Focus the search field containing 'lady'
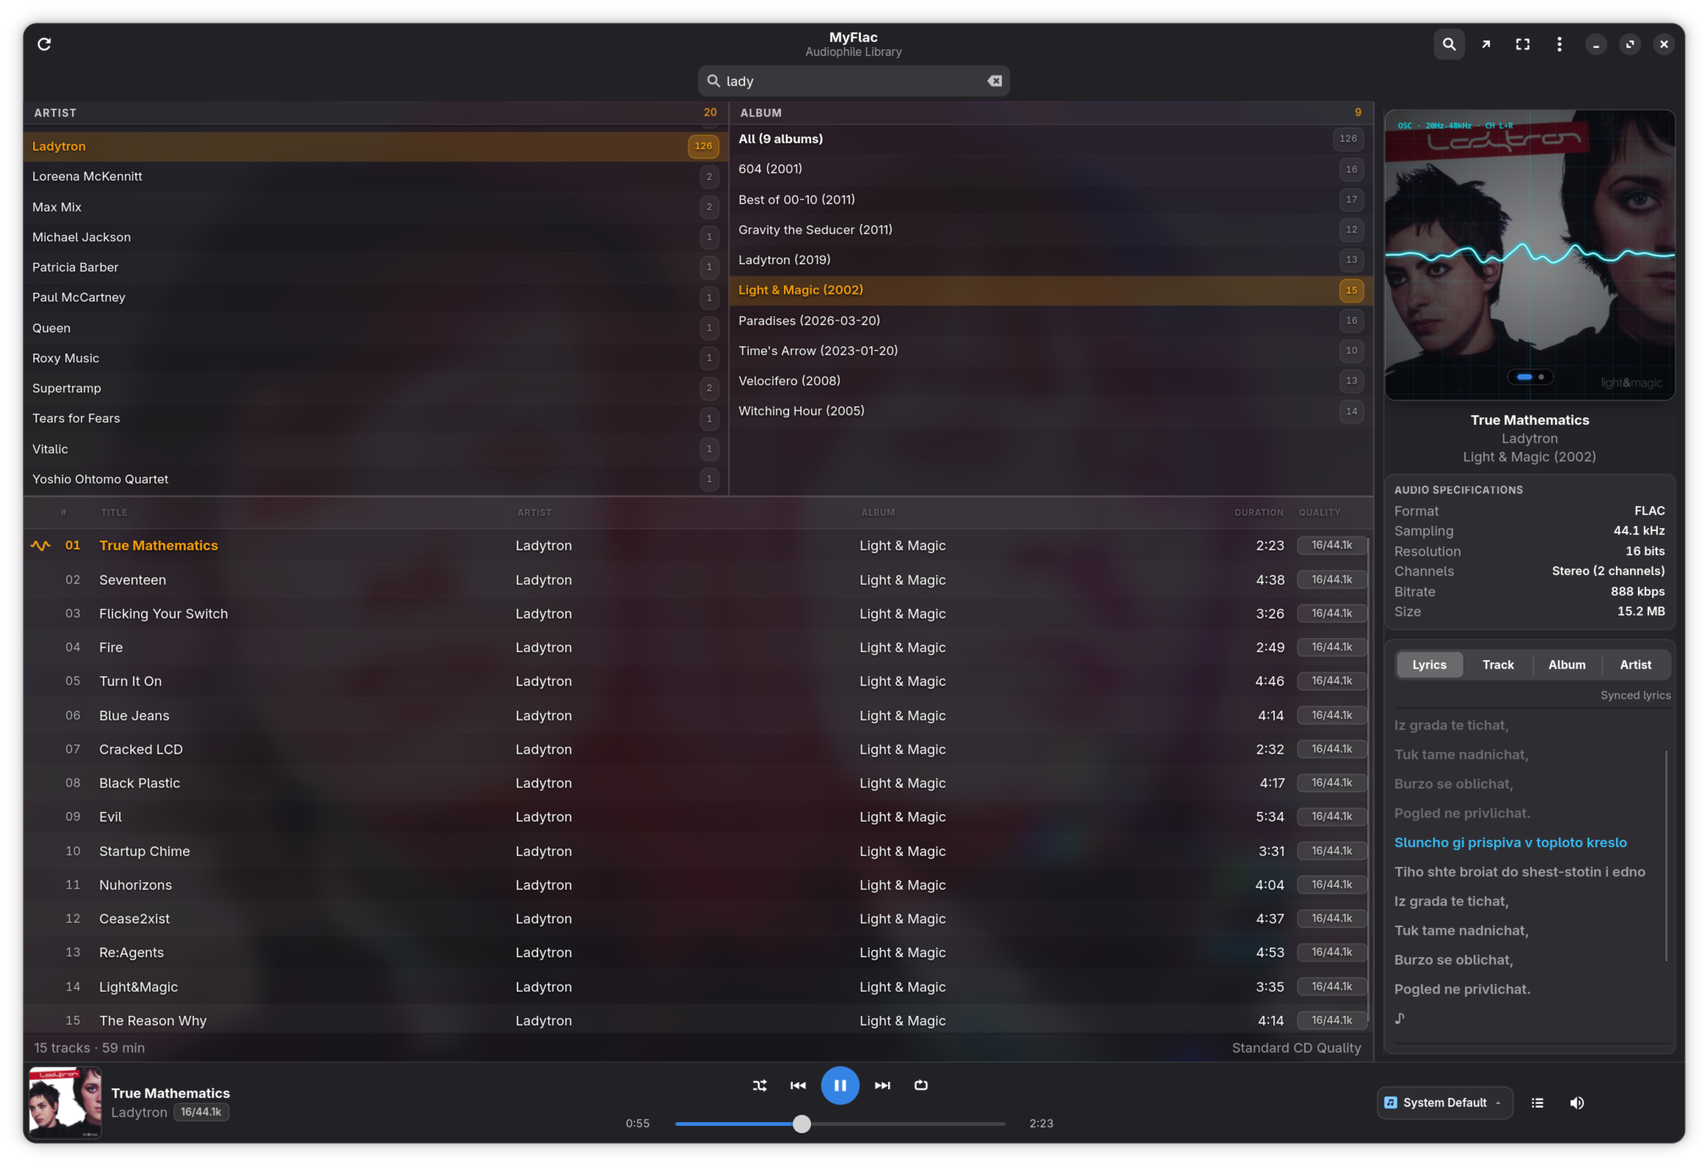Screen dimensions: 1708x1166 coord(853,81)
